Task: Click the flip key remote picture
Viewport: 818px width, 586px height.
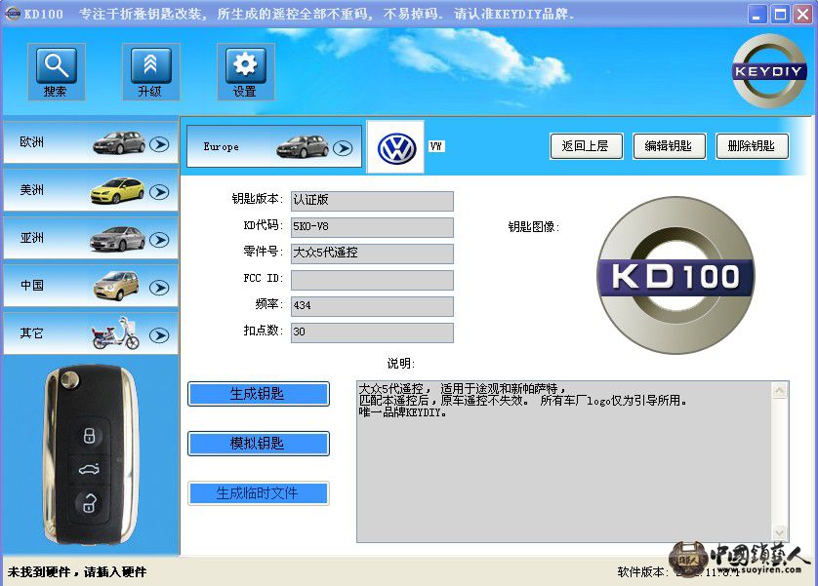Action: click(x=91, y=454)
